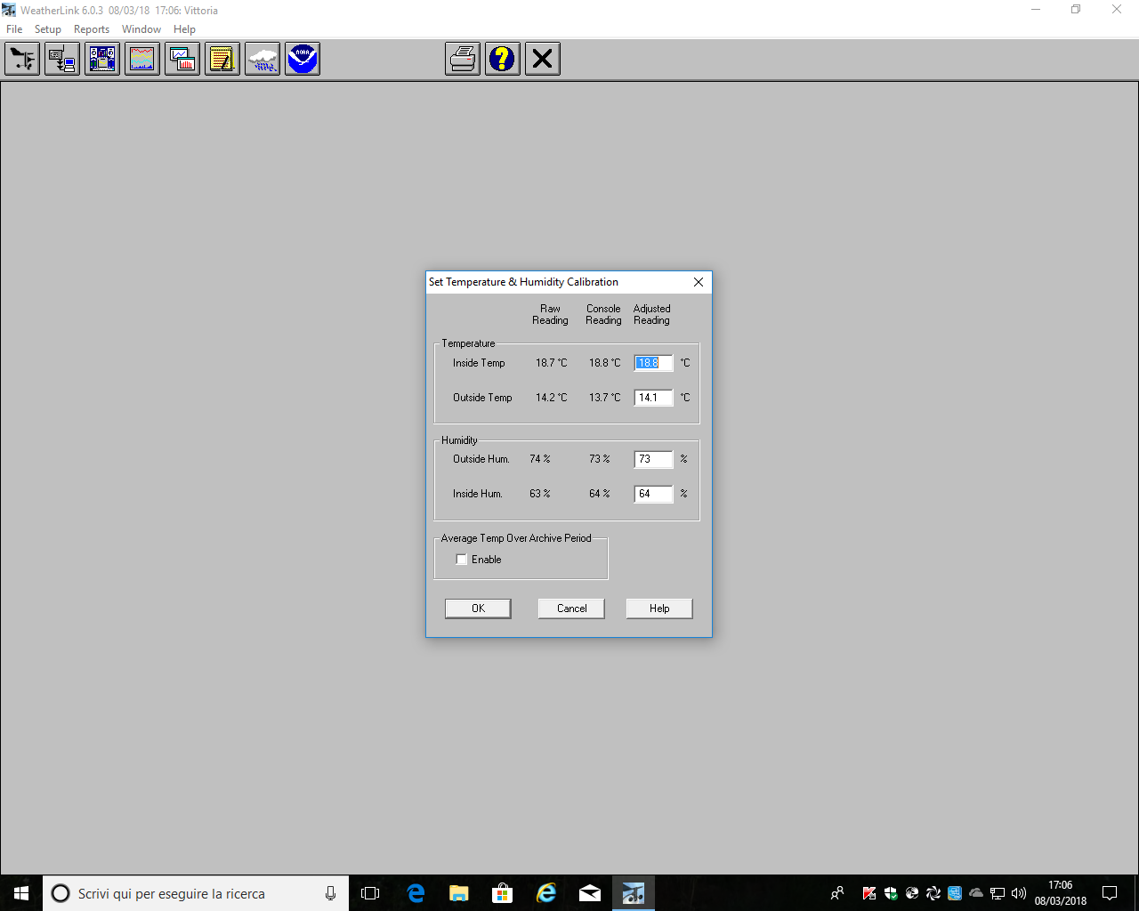Click the Download data toolbar icon
Viewport: 1139px width, 911px height.
point(62,59)
